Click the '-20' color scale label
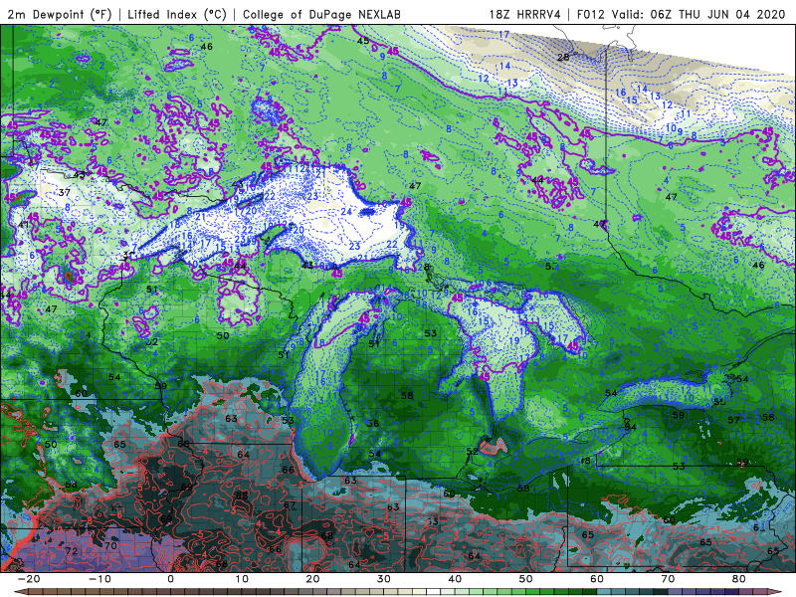The image size is (796, 597). pos(29,579)
